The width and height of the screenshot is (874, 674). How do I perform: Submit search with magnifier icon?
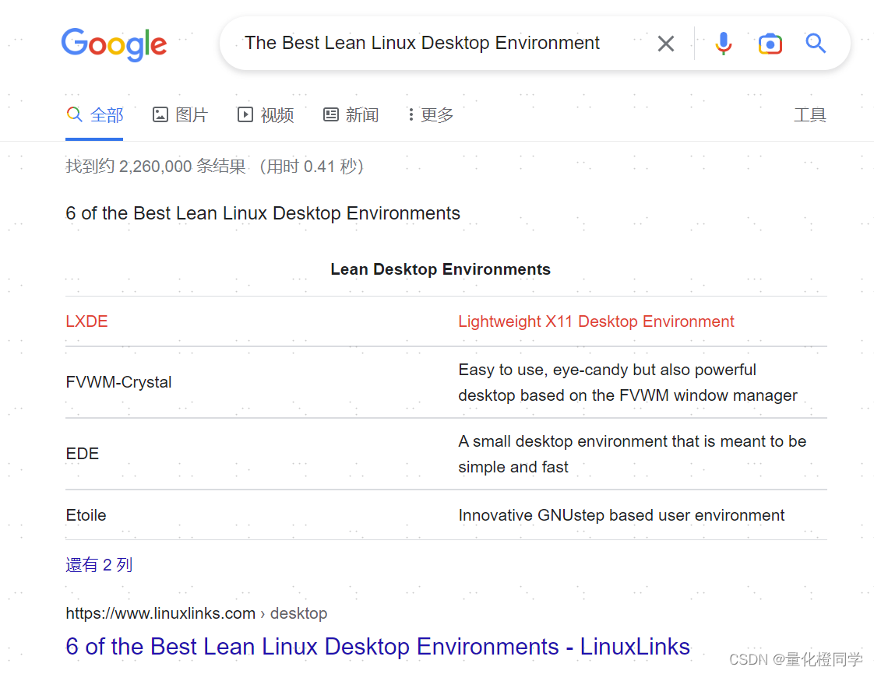[816, 43]
